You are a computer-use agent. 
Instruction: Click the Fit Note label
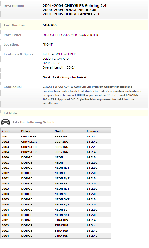click(11, 113)
